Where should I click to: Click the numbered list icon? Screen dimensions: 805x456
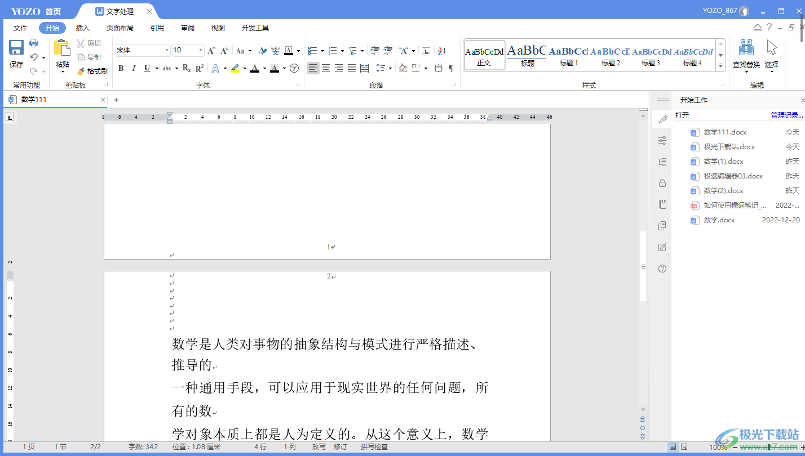click(333, 51)
